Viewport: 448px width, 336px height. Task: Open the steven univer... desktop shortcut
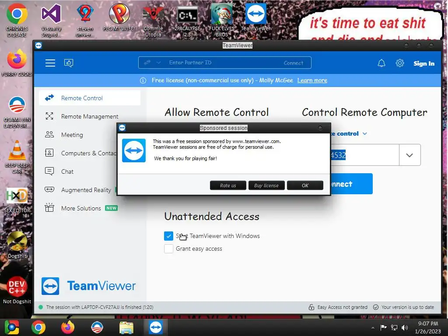pos(85,20)
